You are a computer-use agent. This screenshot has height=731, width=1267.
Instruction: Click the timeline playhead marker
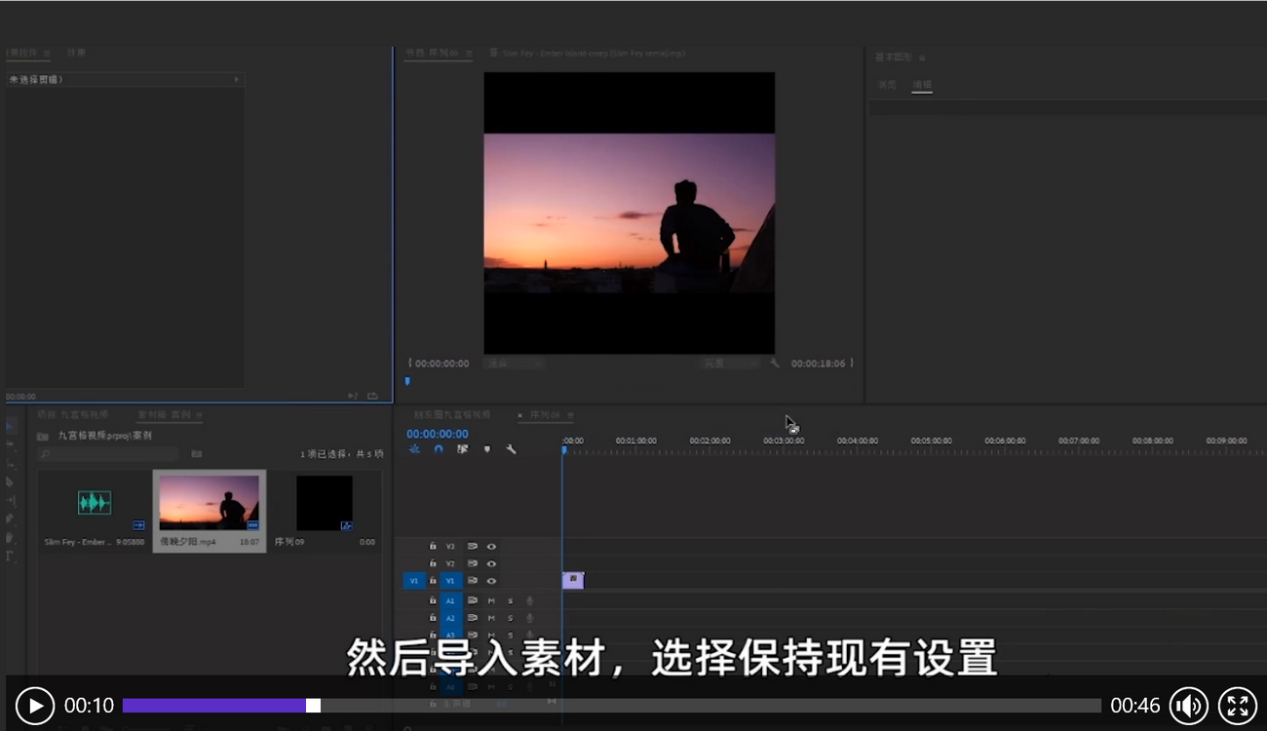point(563,449)
